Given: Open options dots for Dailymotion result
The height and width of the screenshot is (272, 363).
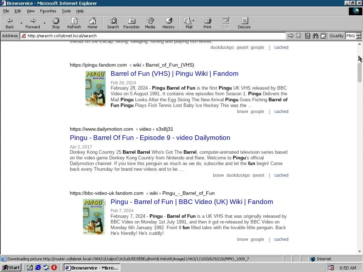Looking at the screenshot, I should coord(269,176).
